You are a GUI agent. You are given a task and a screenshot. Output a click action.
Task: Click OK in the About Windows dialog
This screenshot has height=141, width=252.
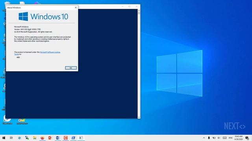tap(71, 68)
